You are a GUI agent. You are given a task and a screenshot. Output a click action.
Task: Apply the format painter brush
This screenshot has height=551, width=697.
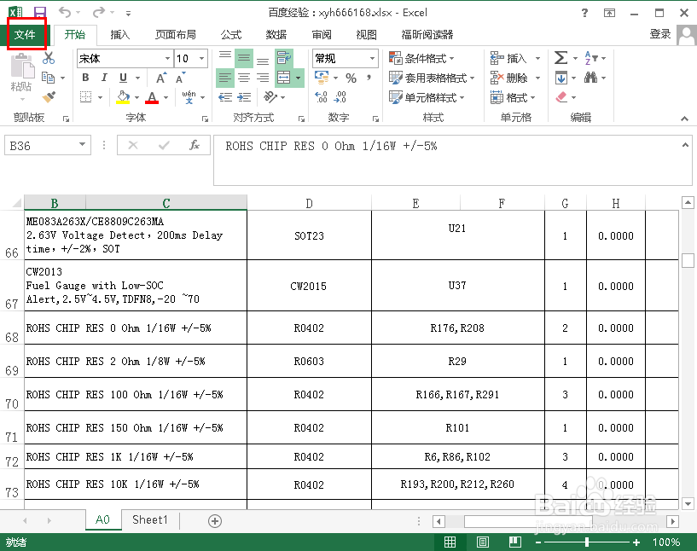49,97
